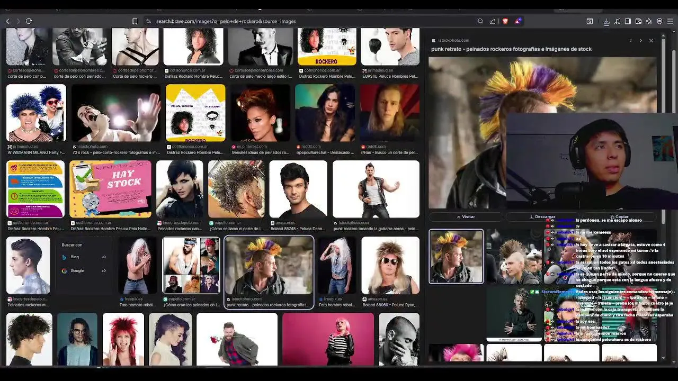Open Brave Shields lion icon
This screenshot has width=678, height=381.
point(505,21)
